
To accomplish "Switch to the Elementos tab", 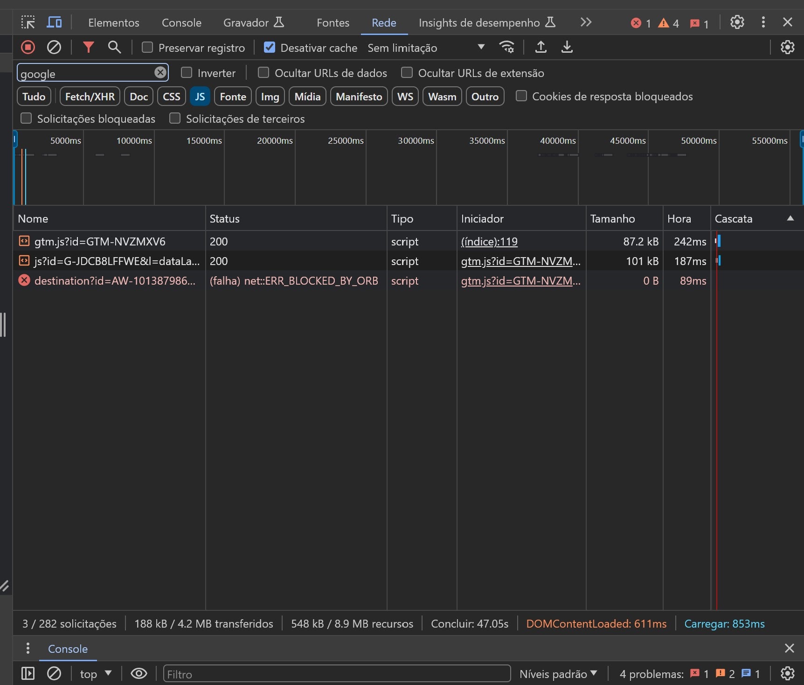I will click(x=113, y=23).
